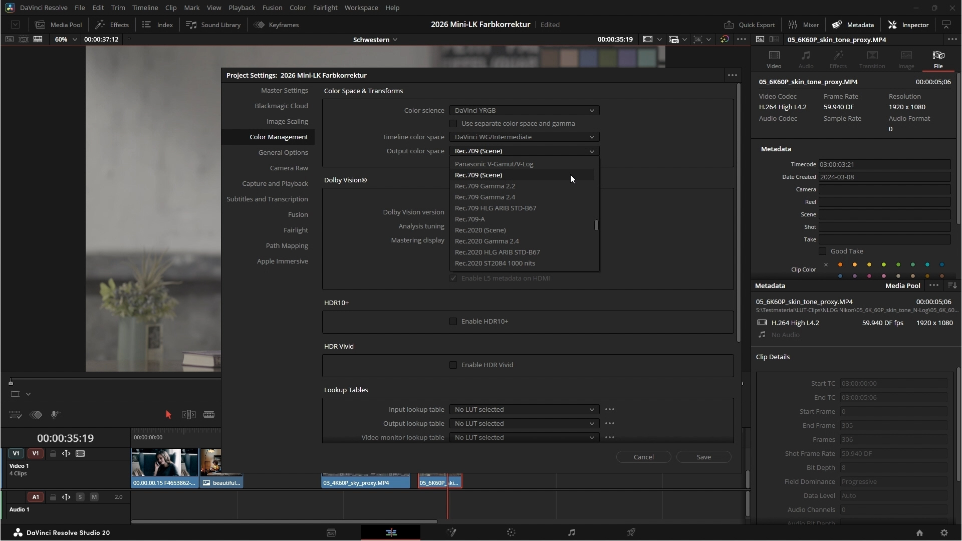Open the Fusion page icon
Screen dimensions: 962x541
(451, 532)
